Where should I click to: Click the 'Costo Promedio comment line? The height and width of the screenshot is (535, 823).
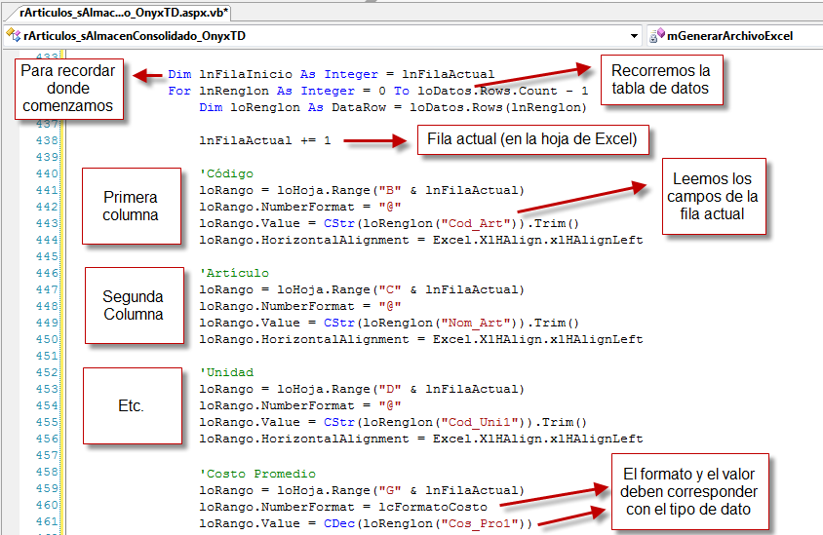tap(257, 475)
